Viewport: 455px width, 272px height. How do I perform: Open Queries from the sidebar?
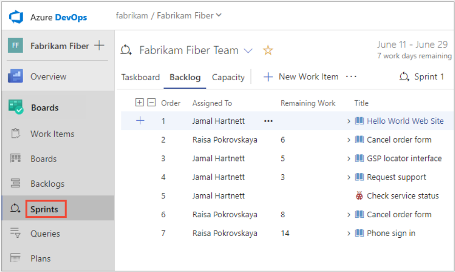(x=45, y=234)
